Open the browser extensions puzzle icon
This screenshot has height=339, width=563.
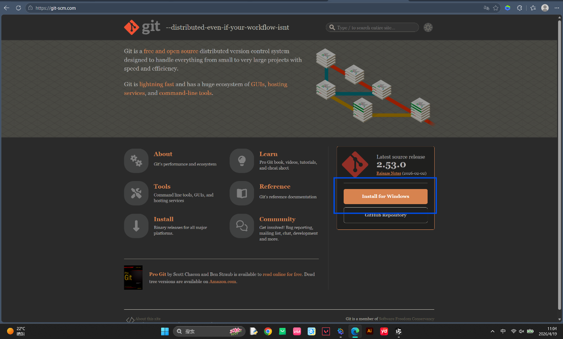point(520,8)
